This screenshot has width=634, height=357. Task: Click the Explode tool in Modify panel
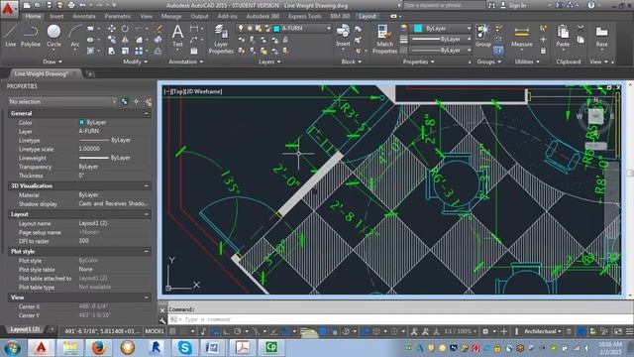[x=158, y=40]
